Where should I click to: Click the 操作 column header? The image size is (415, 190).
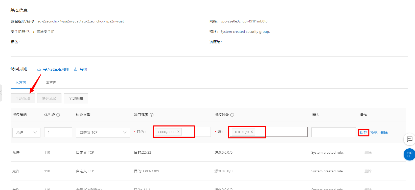coord(363,115)
